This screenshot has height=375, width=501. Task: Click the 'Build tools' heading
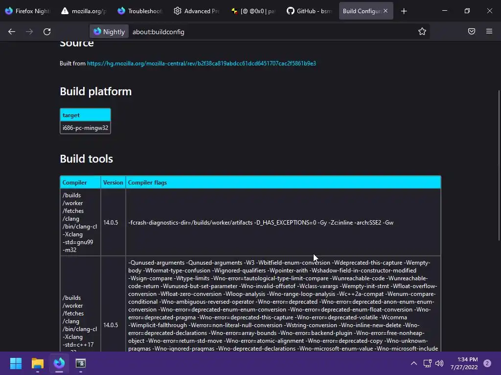[x=86, y=159]
